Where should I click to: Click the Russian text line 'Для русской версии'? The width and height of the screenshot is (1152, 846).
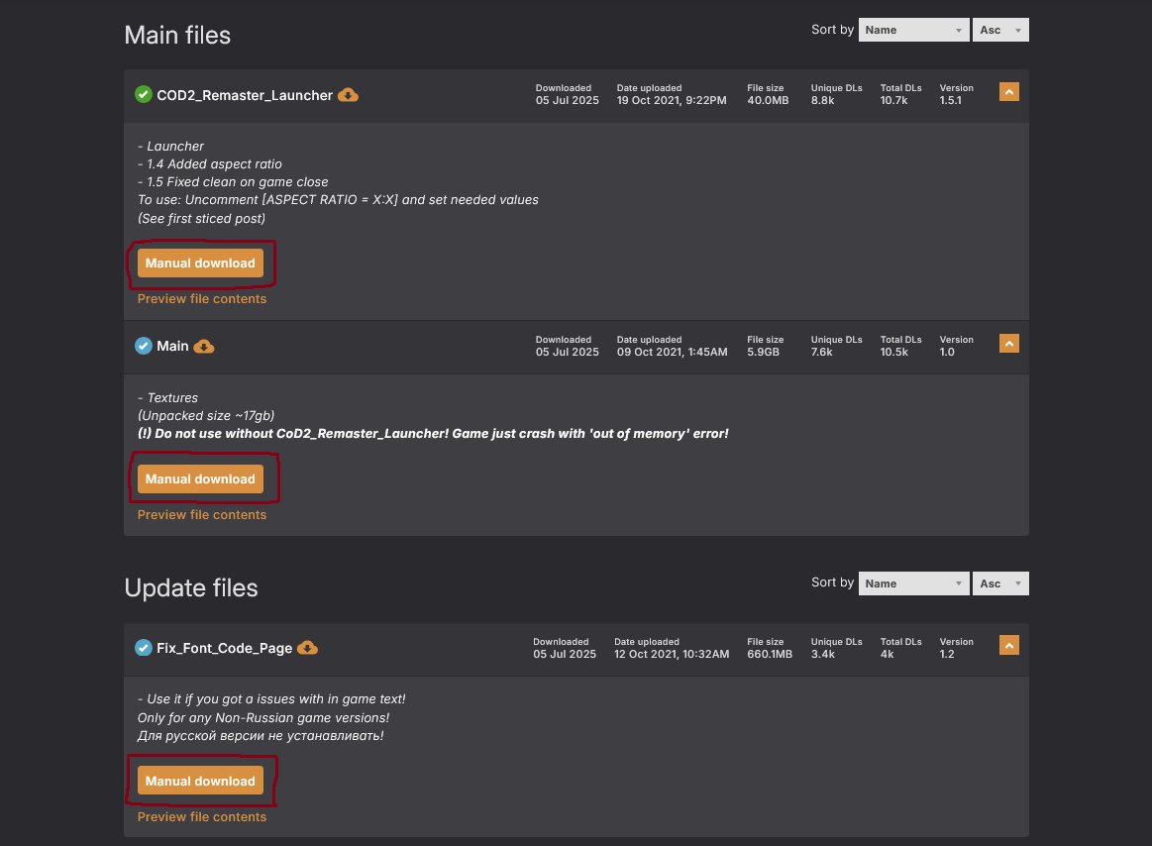click(x=261, y=736)
